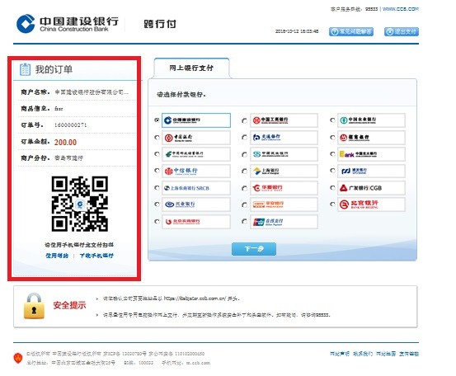Choose the CITIC Bank logo tile
This screenshot has width=456, height=376.
coord(196,171)
